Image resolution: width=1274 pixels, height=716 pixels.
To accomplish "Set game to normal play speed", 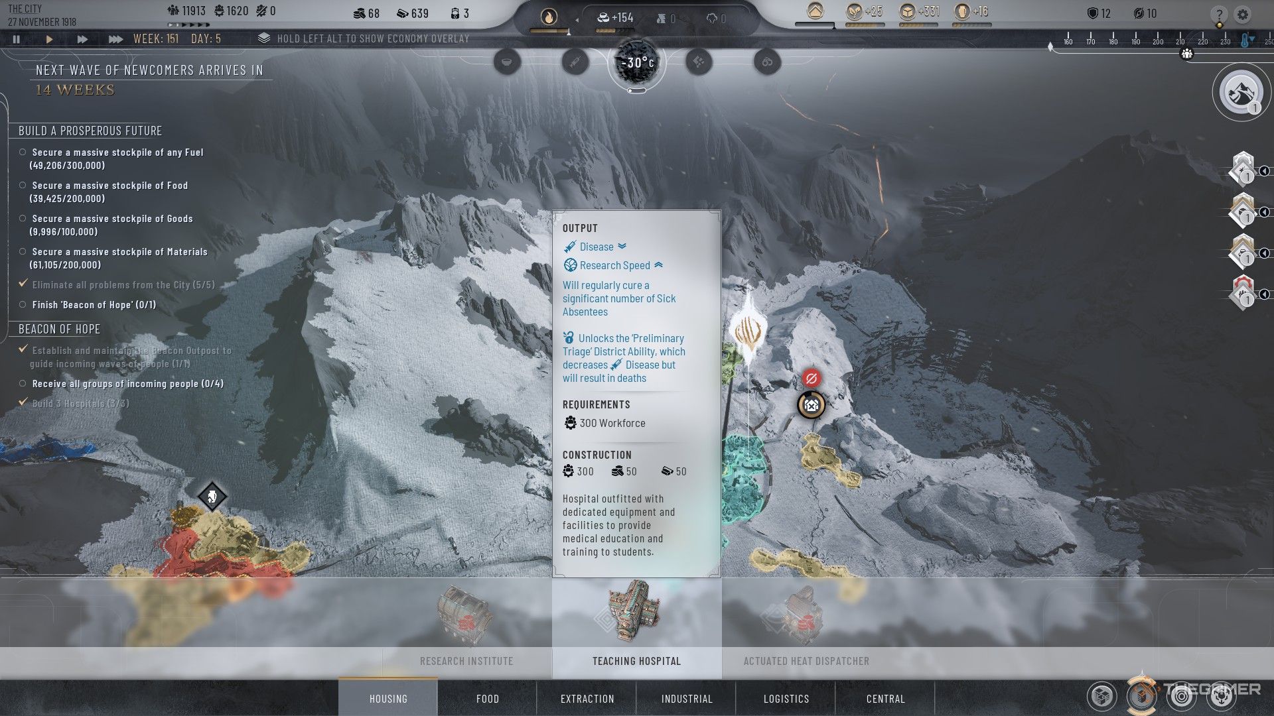I will (49, 39).
